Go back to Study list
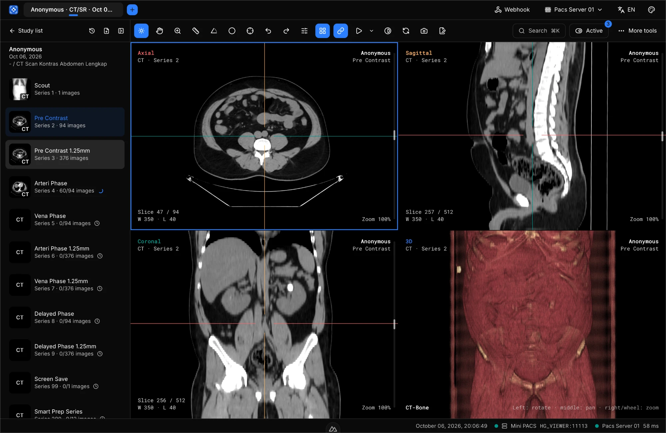Viewport: 666px width, 433px height. click(x=26, y=31)
